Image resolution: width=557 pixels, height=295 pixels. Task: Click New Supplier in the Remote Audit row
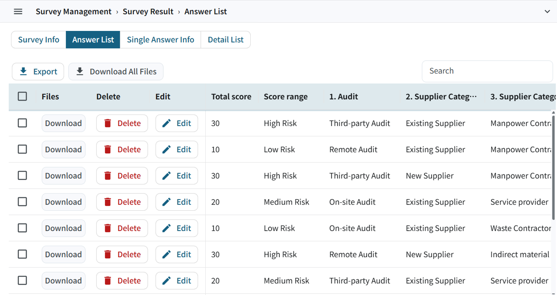pos(430,255)
